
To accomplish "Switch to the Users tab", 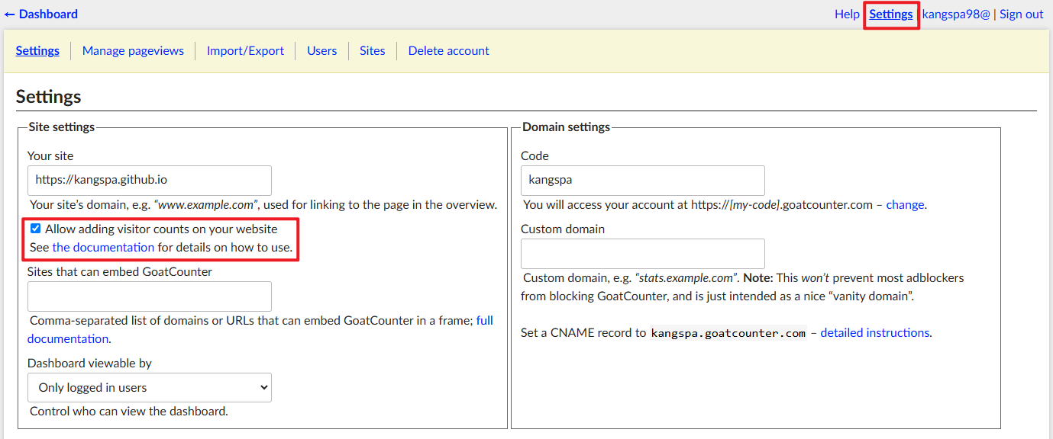I will 322,50.
